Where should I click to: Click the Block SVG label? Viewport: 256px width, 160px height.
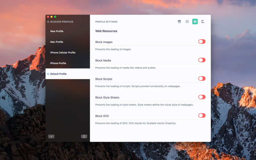coord(102,116)
